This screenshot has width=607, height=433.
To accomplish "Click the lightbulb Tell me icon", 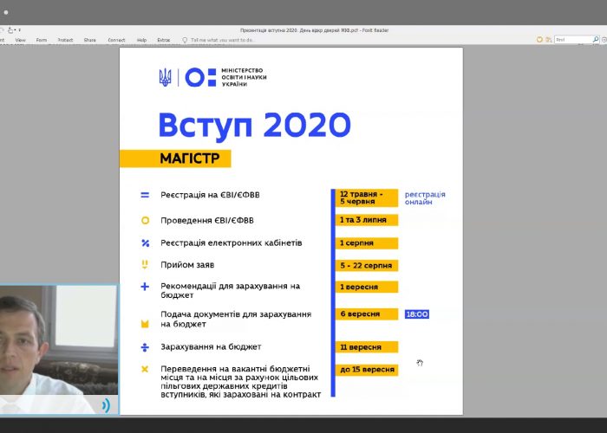I will [x=185, y=40].
